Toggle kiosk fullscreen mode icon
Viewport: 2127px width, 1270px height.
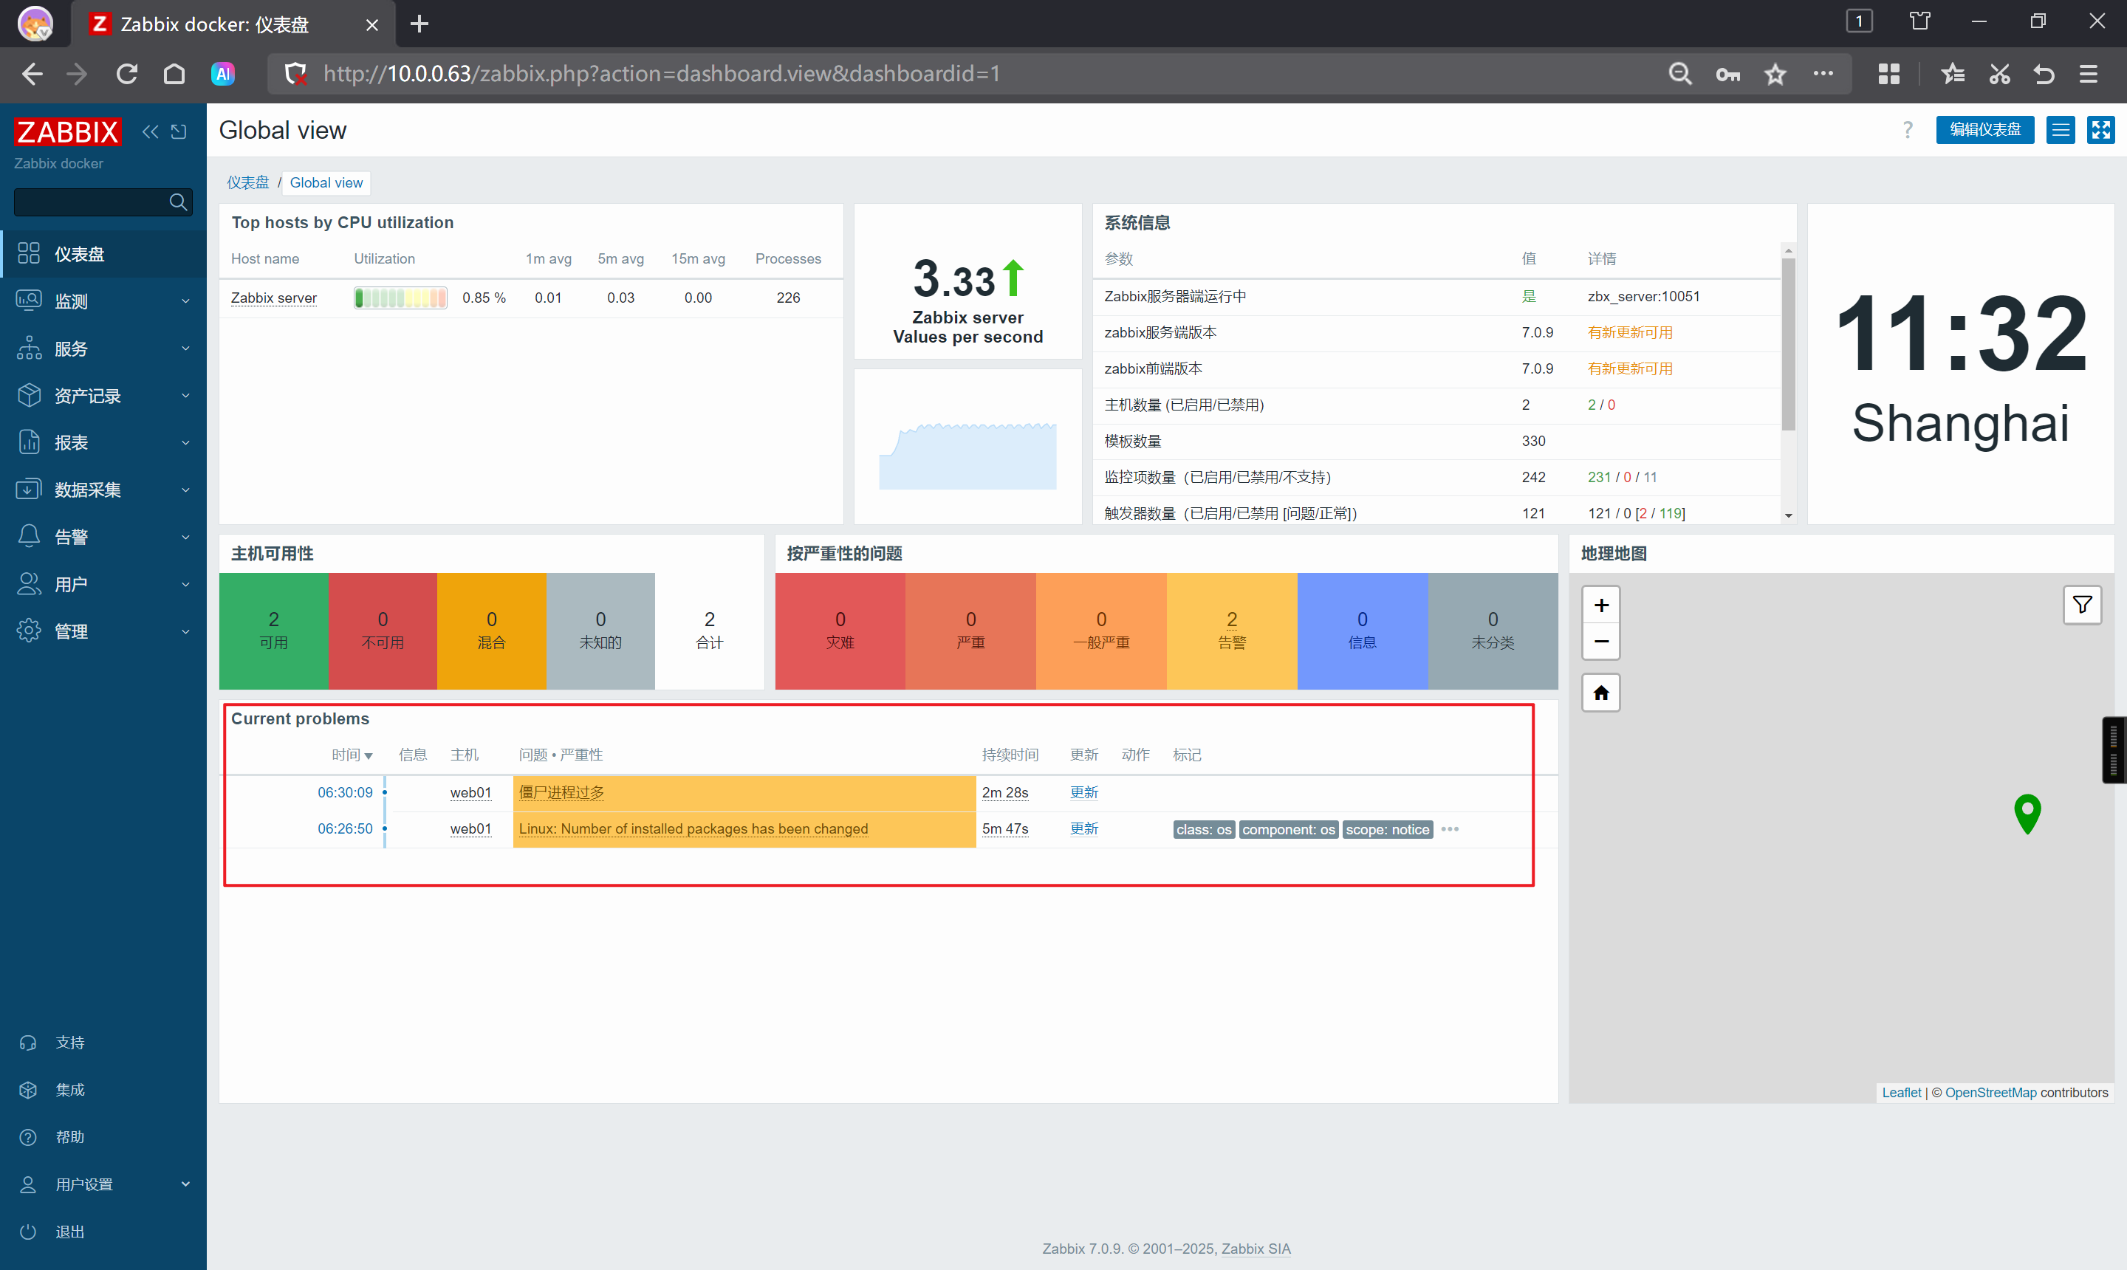tap(2100, 130)
